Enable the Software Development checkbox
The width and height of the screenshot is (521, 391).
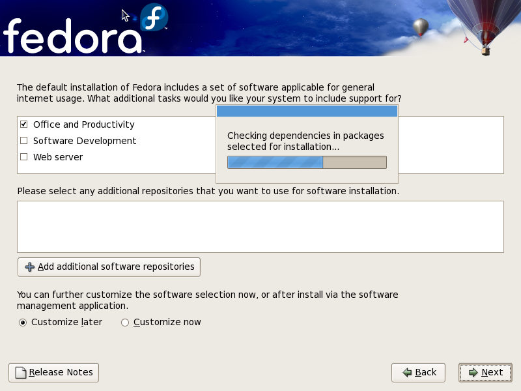point(23,141)
